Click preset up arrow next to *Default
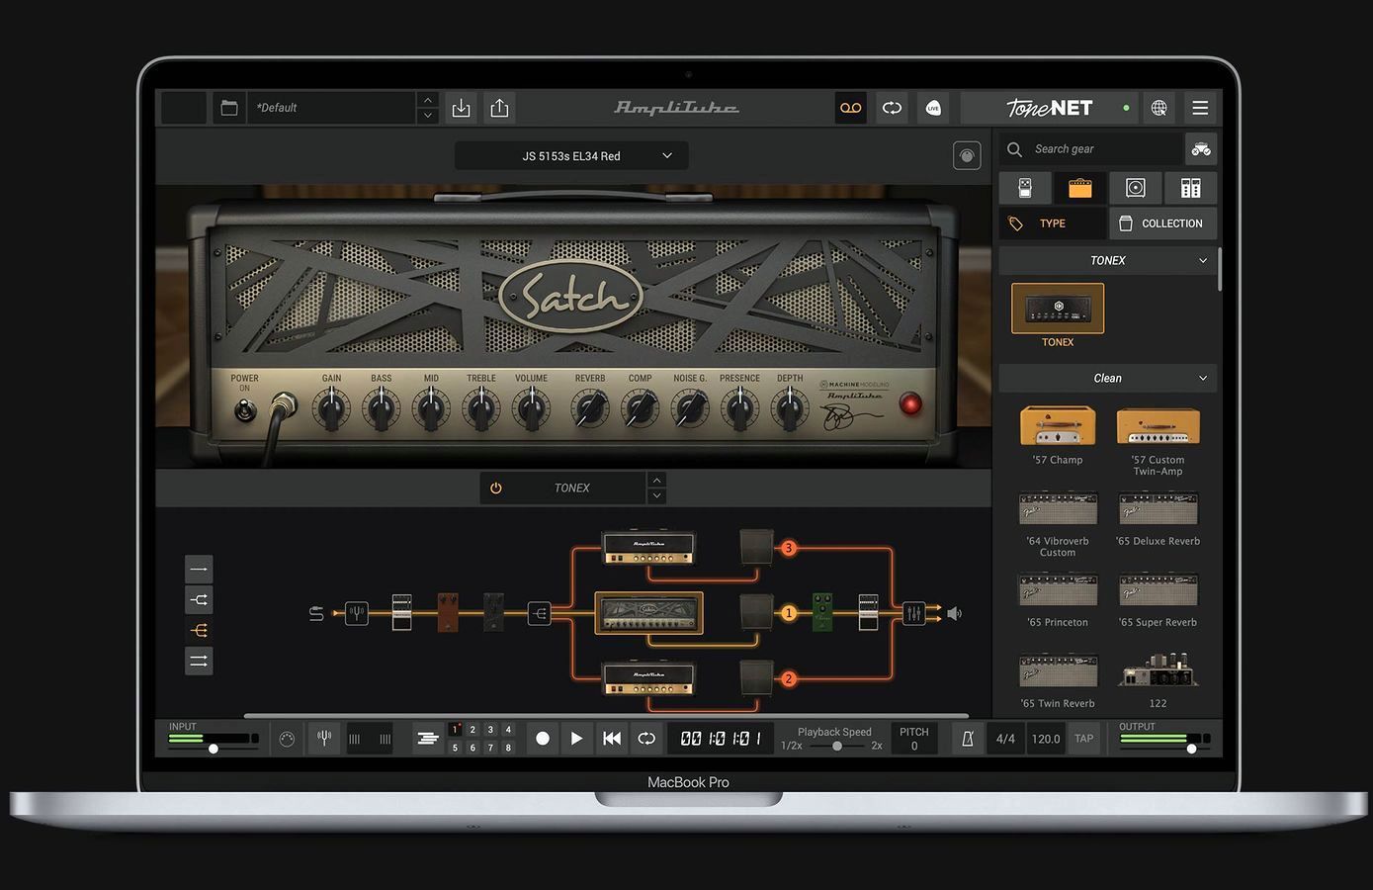The image size is (1373, 890). pyautogui.click(x=427, y=100)
